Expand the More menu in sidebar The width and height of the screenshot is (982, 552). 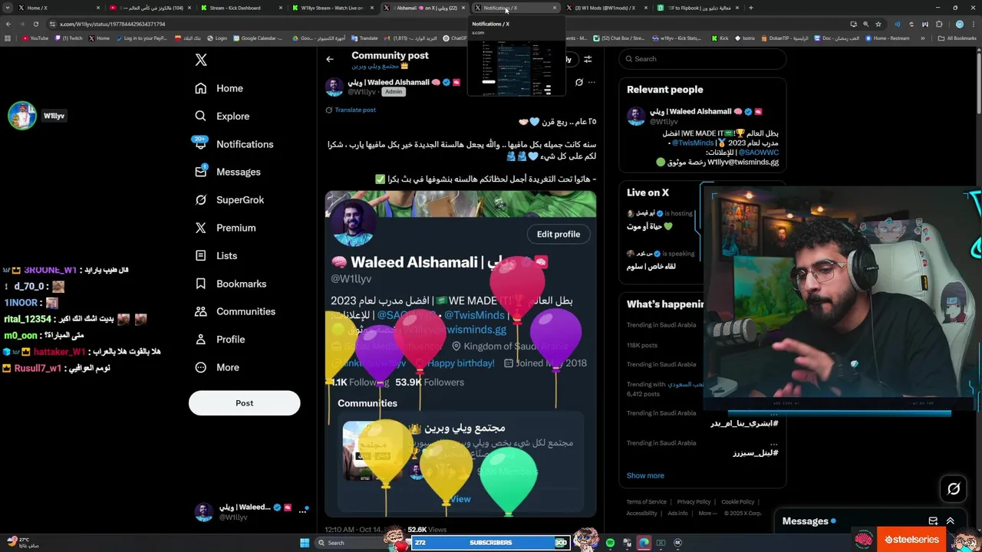point(216,367)
